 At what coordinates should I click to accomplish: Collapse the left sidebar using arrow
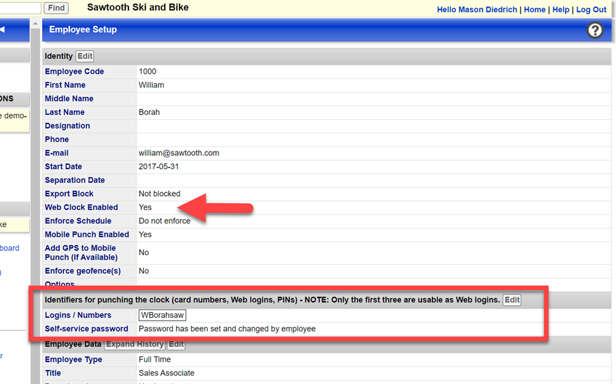pos(3,29)
